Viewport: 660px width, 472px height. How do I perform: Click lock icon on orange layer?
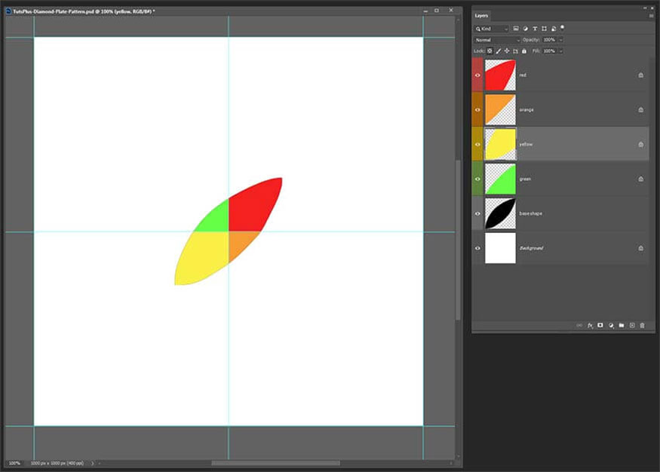click(x=640, y=110)
